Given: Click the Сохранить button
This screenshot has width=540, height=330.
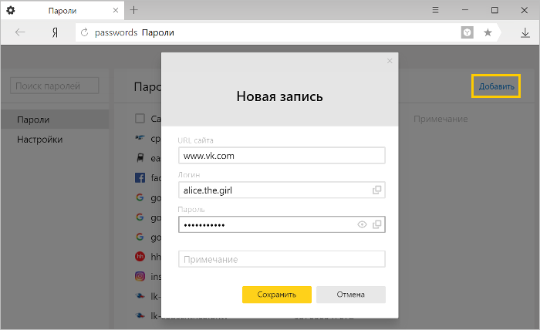Looking at the screenshot, I should (276, 295).
